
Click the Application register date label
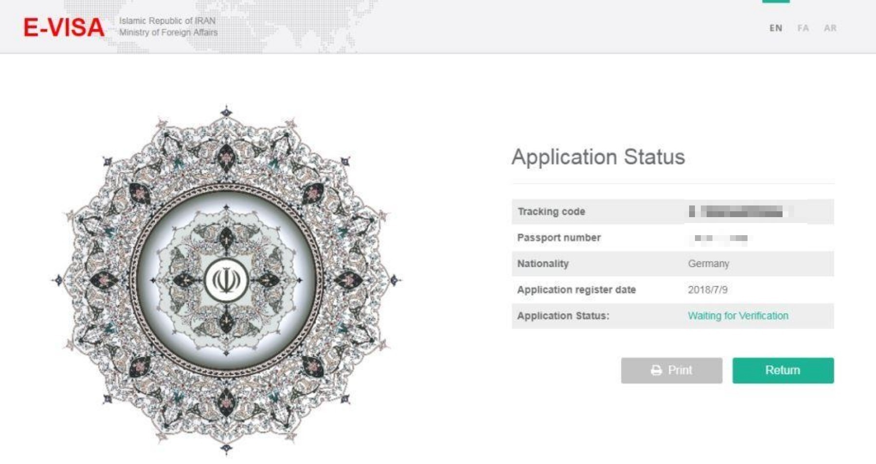(576, 290)
